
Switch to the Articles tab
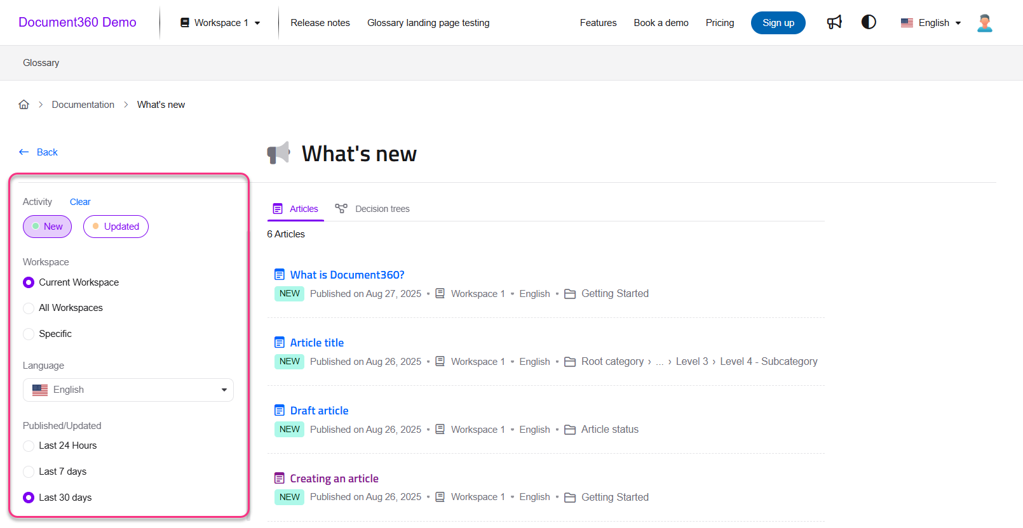coord(295,209)
